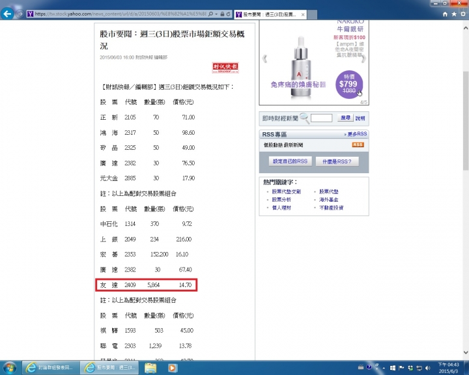Click the 聯電 2303 table row
This screenshot has height=375, width=469.
coord(146,346)
